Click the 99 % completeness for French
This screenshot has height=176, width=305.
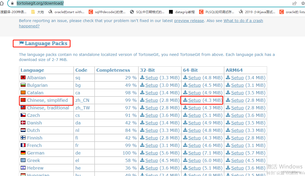[131, 145]
